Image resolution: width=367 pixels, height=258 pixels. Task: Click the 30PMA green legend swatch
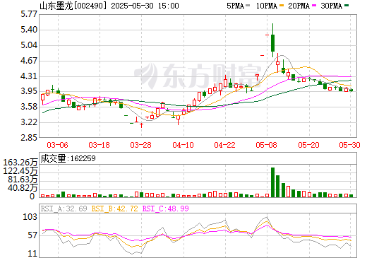pyautogui.click(x=347, y=6)
